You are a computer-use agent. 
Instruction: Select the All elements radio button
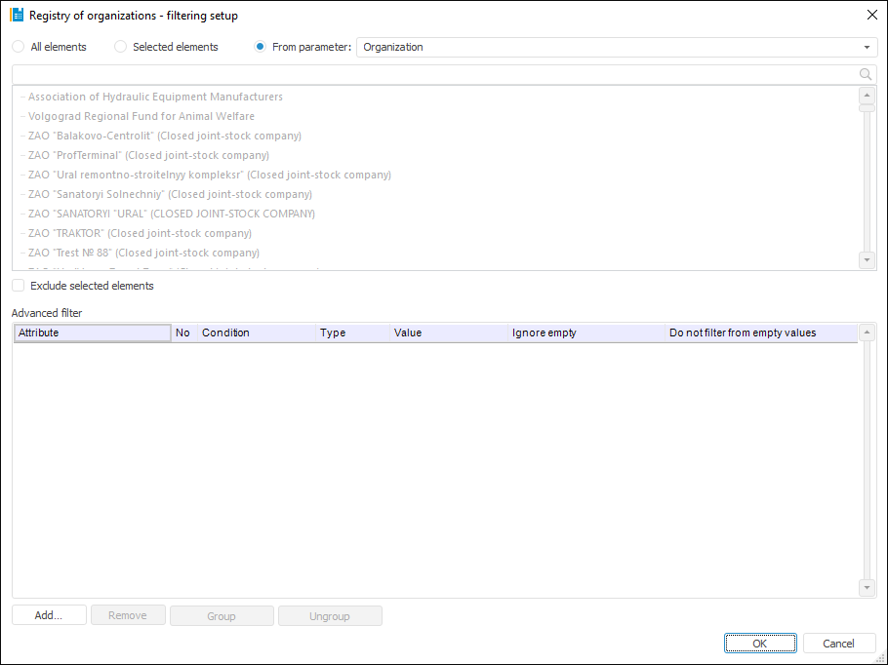tap(19, 47)
